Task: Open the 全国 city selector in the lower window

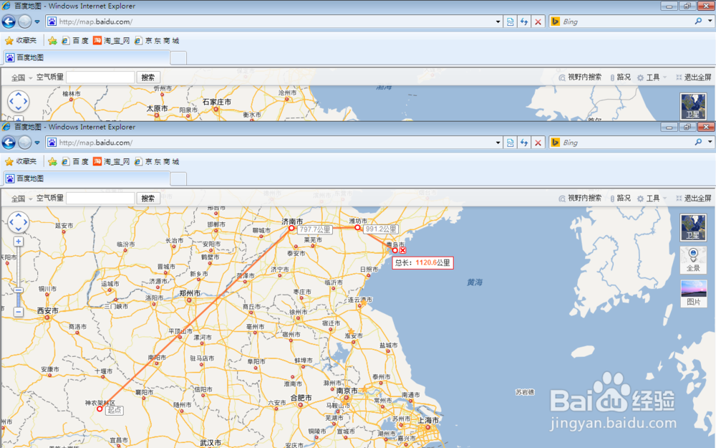Action: tap(21, 199)
